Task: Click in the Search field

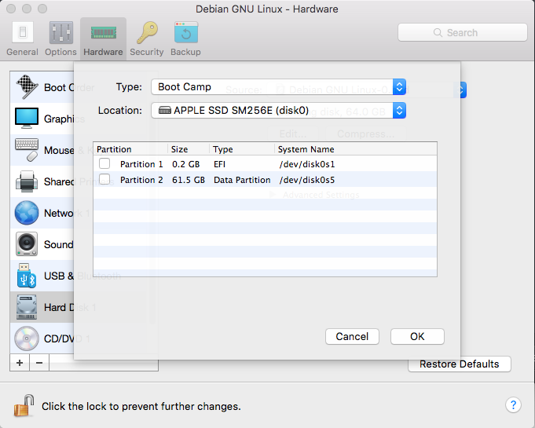Action: [x=462, y=32]
